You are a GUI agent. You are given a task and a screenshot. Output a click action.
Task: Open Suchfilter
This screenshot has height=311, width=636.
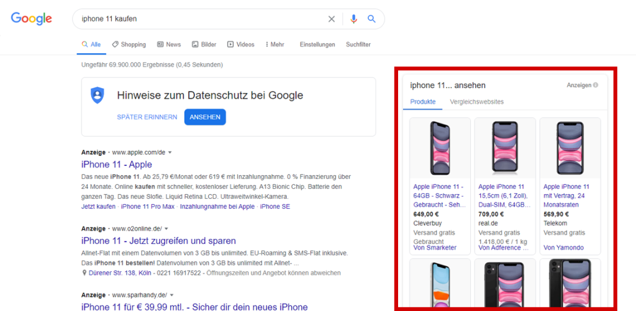point(358,45)
